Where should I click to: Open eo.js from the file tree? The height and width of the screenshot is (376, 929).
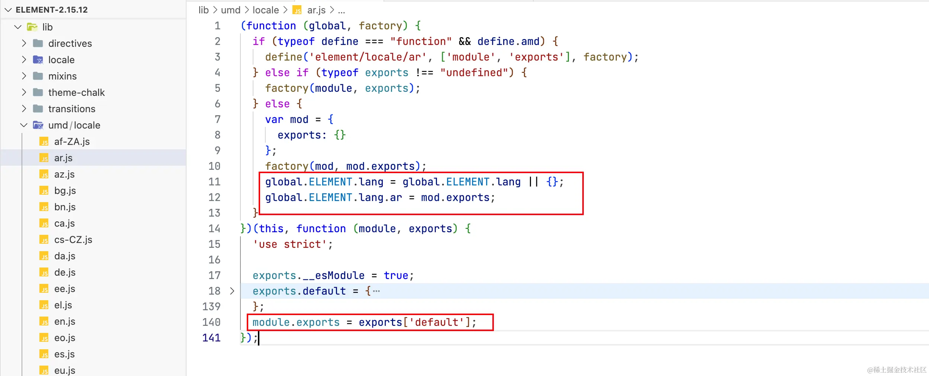pos(65,338)
